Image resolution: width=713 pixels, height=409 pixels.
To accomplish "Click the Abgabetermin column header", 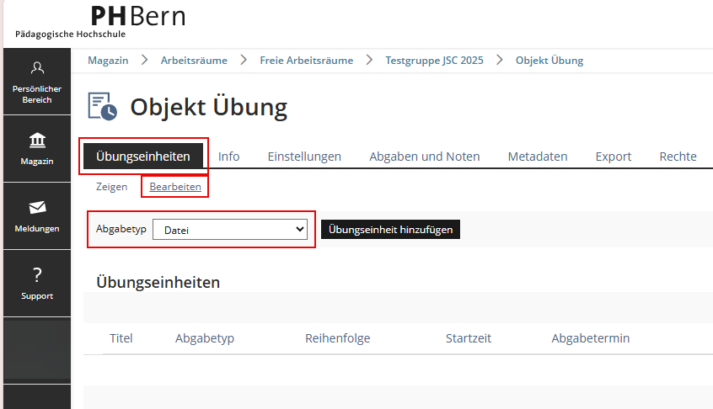I will coord(590,338).
